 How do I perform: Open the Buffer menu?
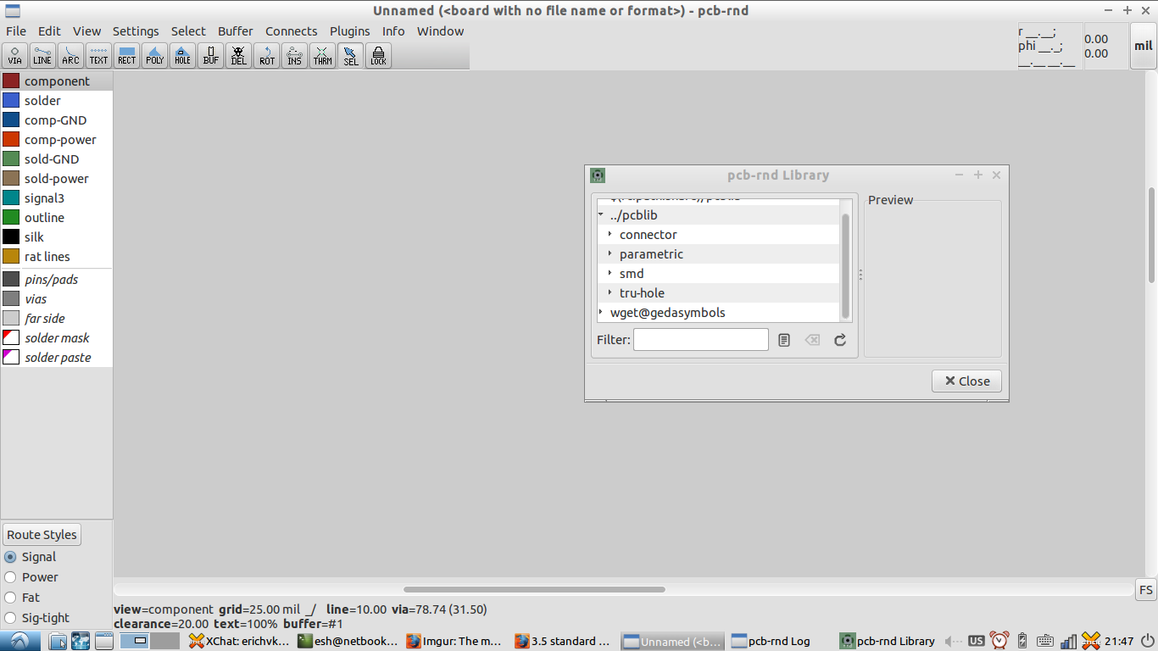[x=236, y=31]
